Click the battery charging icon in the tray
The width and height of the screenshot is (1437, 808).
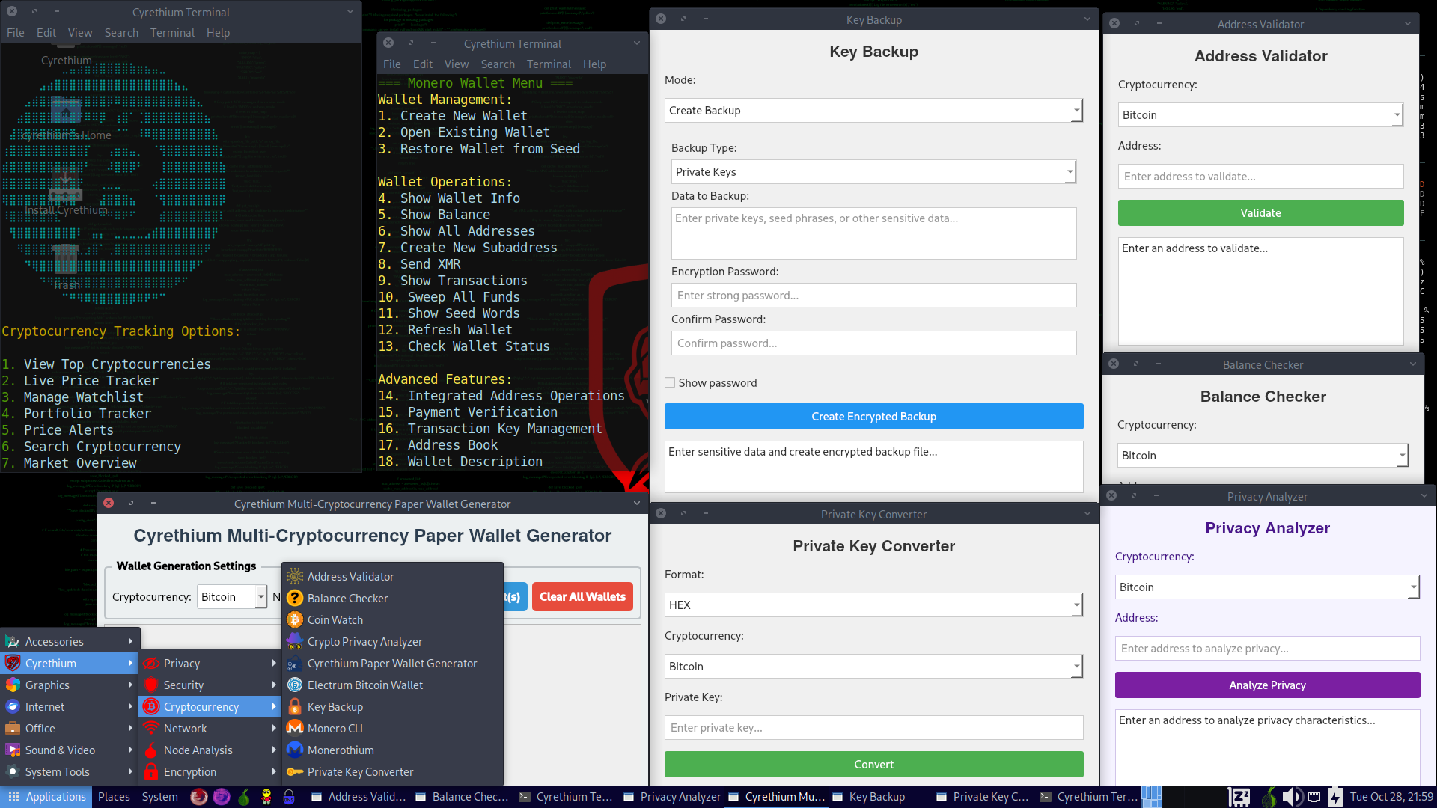click(1335, 797)
